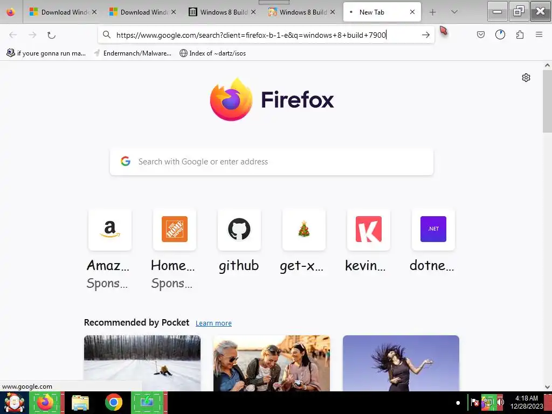This screenshot has width=552, height=414.
Task: Open the Extensions puzzle icon
Action: (520, 34)
